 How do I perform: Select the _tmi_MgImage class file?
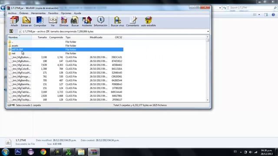[x=66, y=77]
